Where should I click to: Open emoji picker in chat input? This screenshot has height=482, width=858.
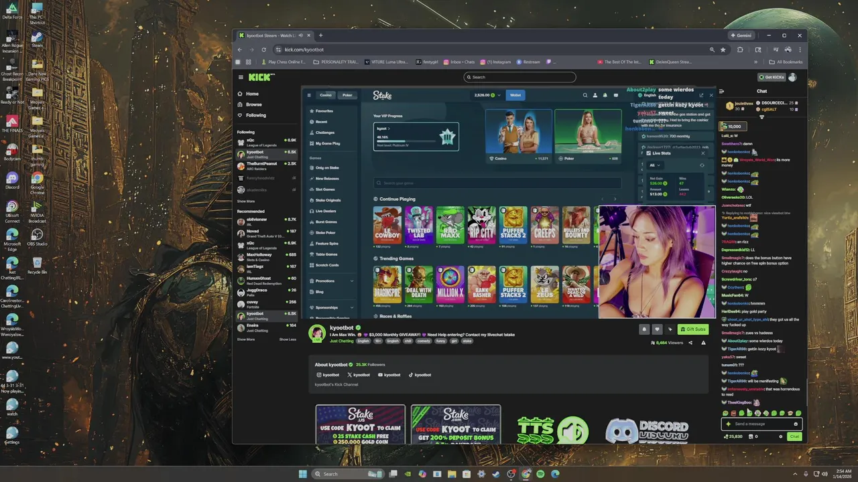[x=796, y=424]
